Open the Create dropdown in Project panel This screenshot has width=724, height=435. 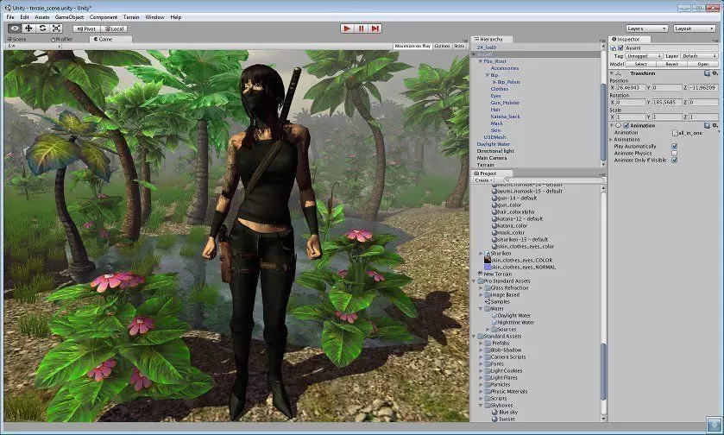point(483,180)
